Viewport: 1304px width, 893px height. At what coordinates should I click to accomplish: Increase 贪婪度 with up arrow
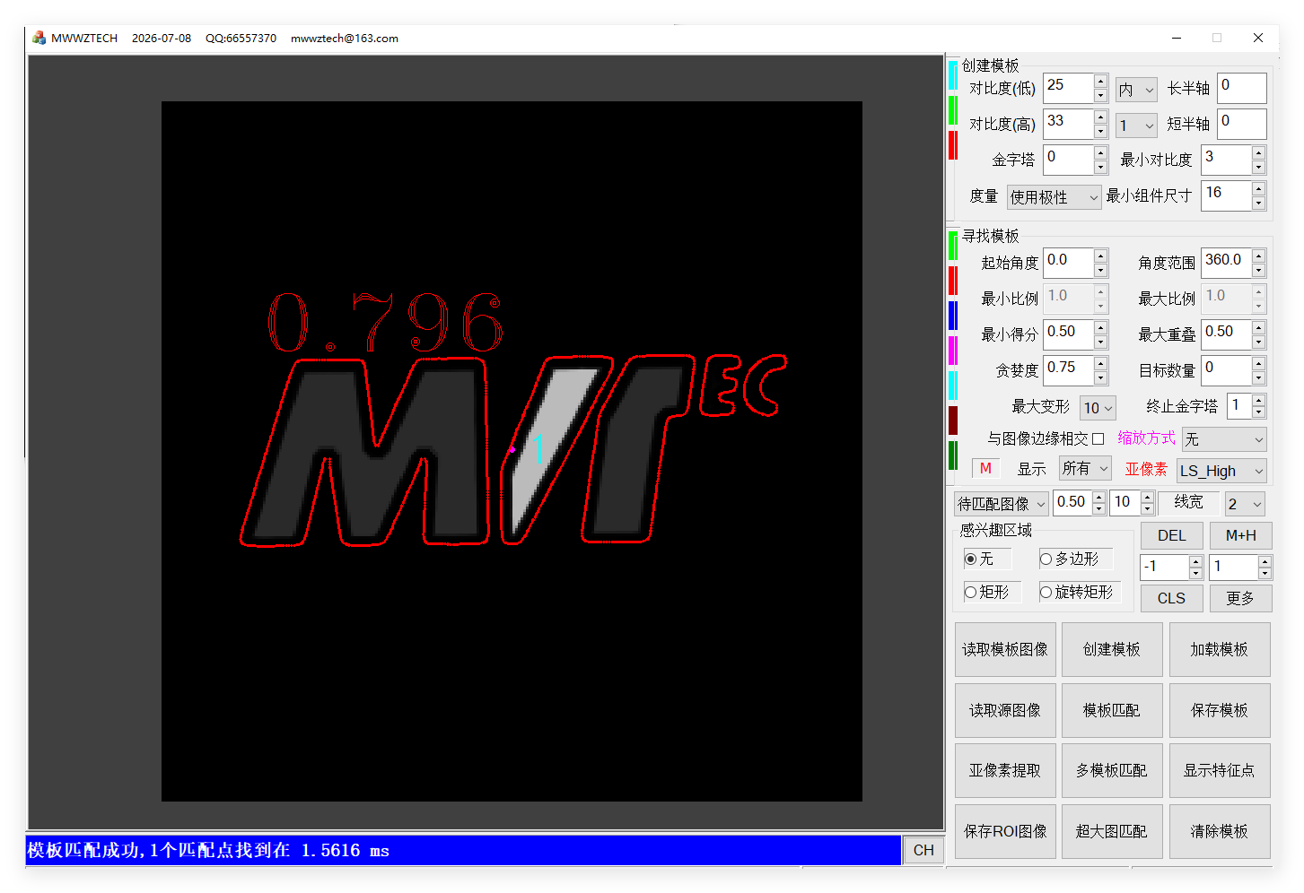pos(1100,364)
